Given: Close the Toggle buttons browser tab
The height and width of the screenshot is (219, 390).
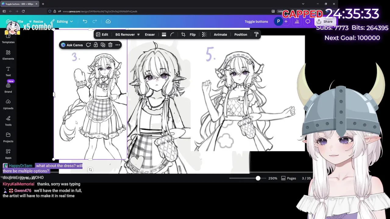Looking at the screenshot, I should click(36, 4).
